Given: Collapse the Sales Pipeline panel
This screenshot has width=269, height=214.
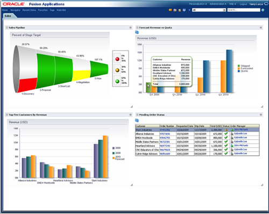Looking at the screenshot, I should pos(7,27).
